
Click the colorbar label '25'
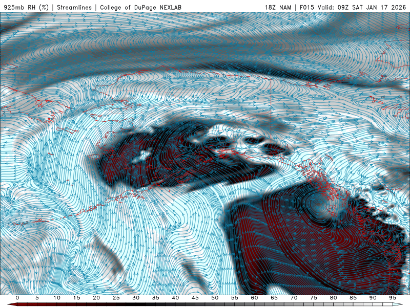[116, 298]
